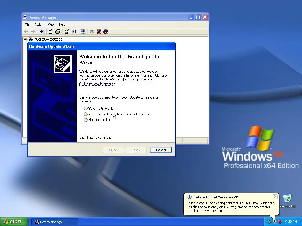302x226 pixels.
Task: Toggle the Show/Hide Action Pane toolbar icon
Action: (x=74, y=31)
